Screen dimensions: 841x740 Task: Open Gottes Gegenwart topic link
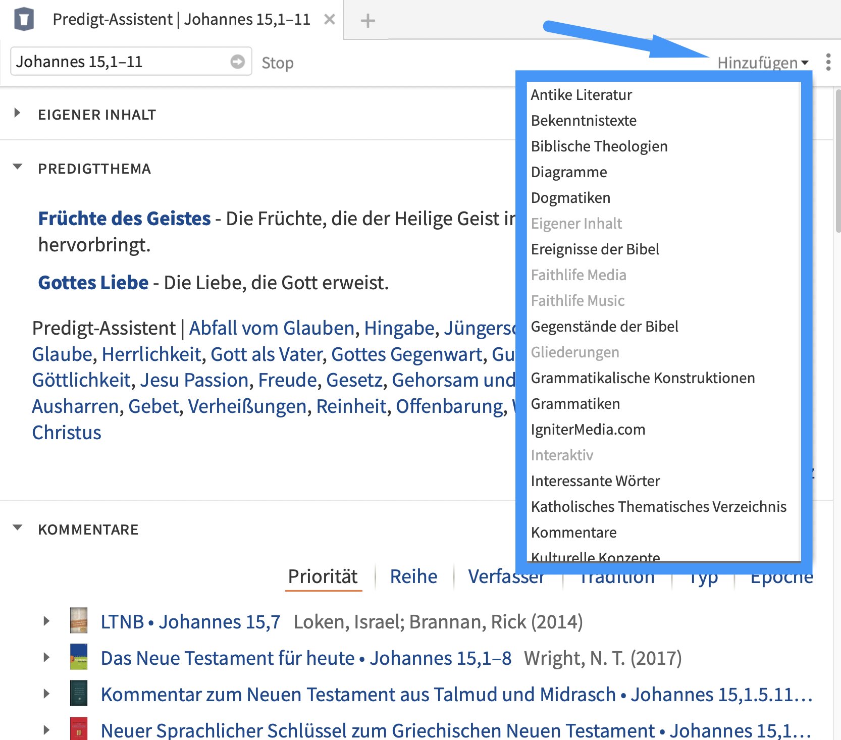point(407,354)
